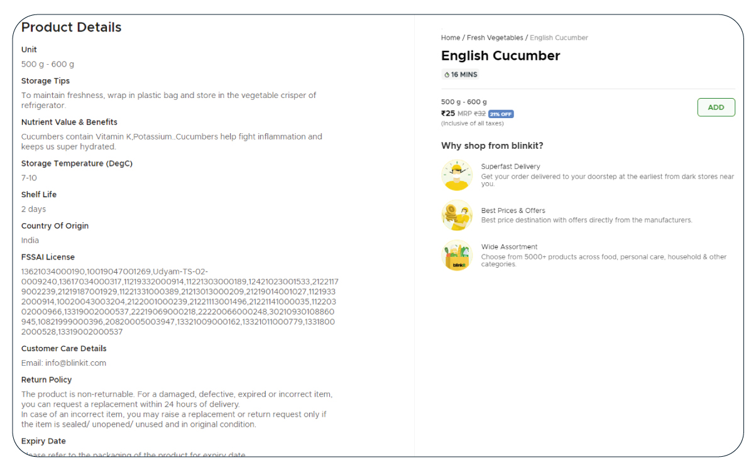Click the FSSAI License label
756x470 pixels.
[x=48, y=257]
